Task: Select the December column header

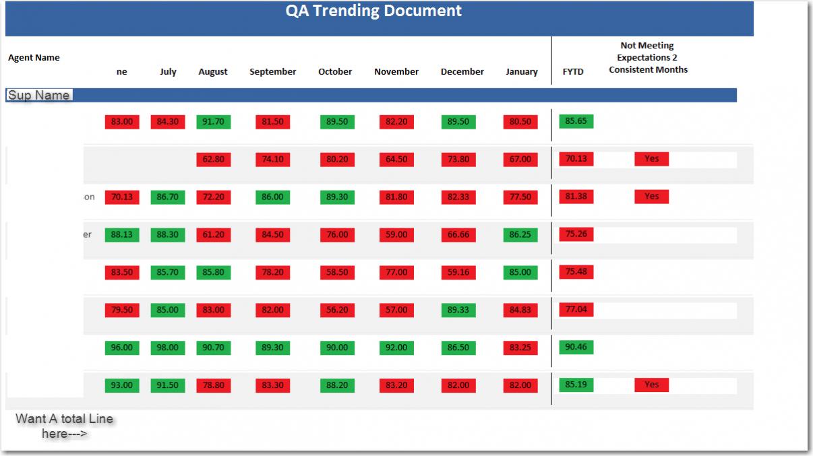Action: 462,71
